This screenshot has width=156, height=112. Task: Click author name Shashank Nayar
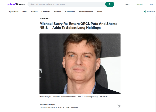tap(47, 105)
